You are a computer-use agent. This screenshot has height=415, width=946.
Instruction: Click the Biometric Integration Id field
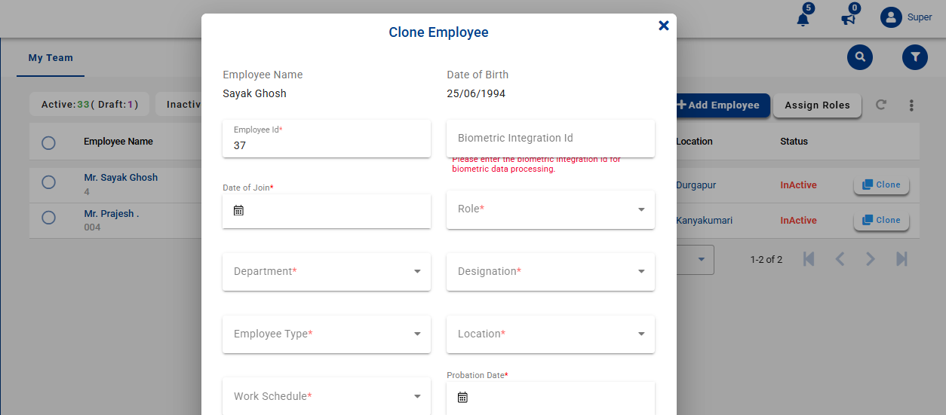tap(550, 139)
